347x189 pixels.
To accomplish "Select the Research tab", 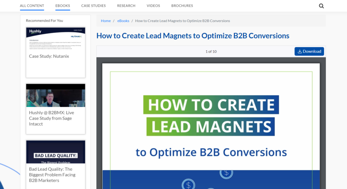I will click(x=126, y=6).
